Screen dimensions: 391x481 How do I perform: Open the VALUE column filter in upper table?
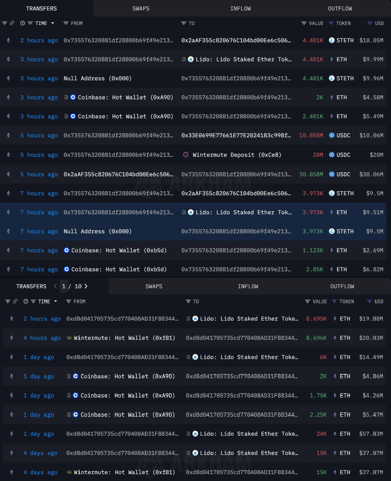pos(304,23)
